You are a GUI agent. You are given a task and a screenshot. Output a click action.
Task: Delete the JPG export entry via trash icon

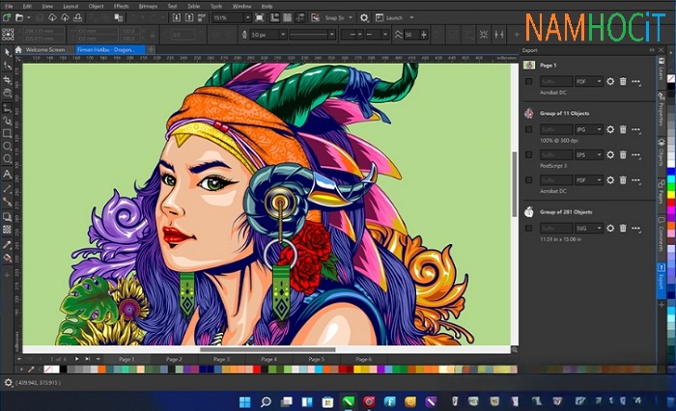click(623, 129)
